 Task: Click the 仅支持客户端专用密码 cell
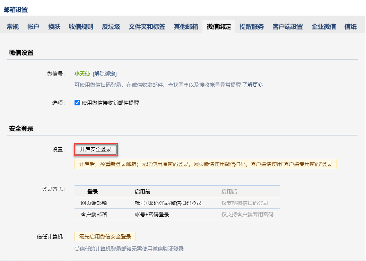tap(247, 214)
